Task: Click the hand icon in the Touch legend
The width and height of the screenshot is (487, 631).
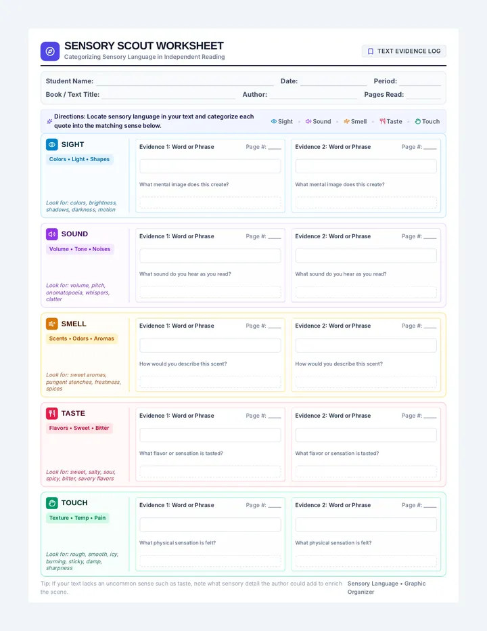Action: 417,121
